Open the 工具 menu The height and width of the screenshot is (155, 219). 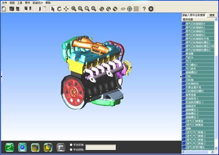point(20,3)
